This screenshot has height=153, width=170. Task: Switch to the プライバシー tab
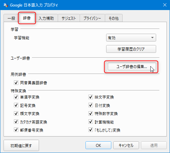(x=92, y=18)
